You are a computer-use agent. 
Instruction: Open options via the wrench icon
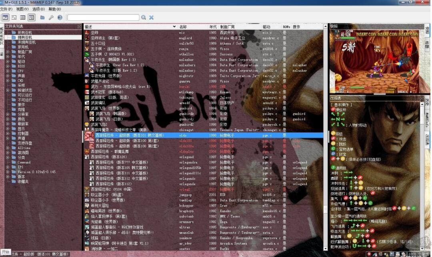pos(51,17)
